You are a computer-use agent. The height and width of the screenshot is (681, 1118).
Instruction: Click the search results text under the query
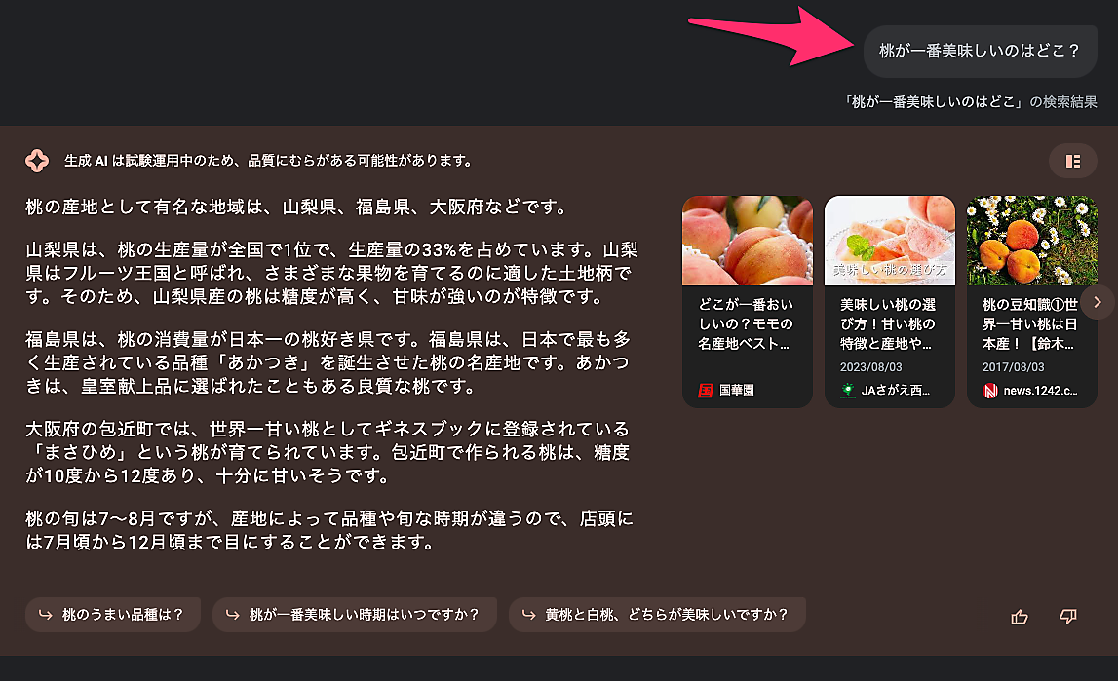click(968, 102)
